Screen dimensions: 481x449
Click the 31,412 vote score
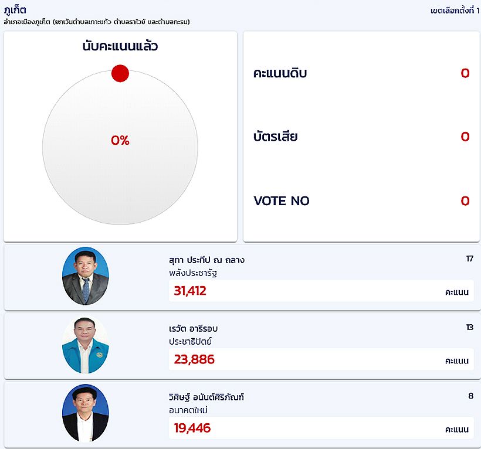(190, 291)
